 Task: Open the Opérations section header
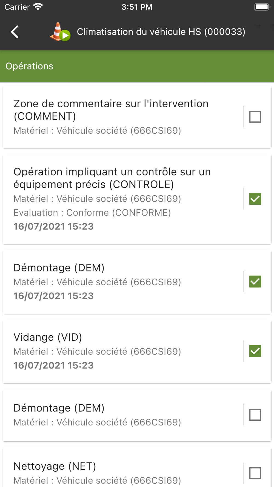point(137,66)
